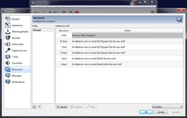
Task: Select the Sécurité shield icon
Action: (8, 38)
